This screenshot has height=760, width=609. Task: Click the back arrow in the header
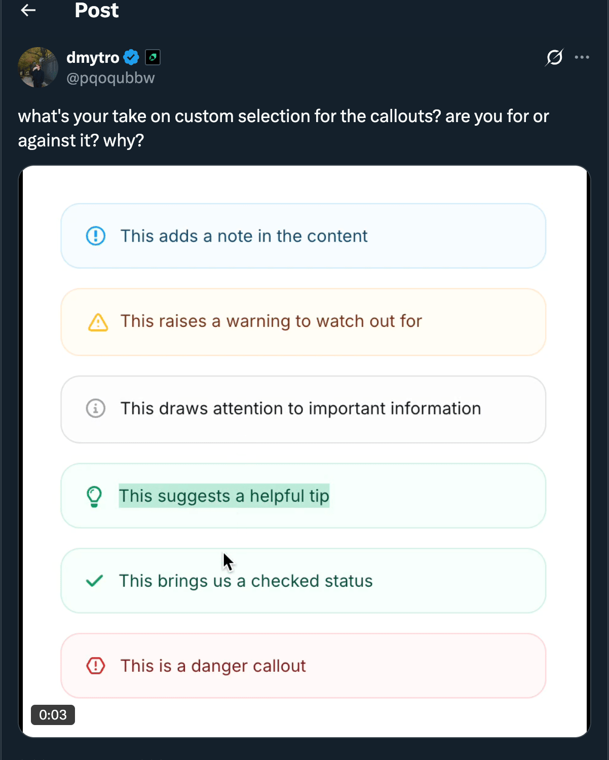28,10
